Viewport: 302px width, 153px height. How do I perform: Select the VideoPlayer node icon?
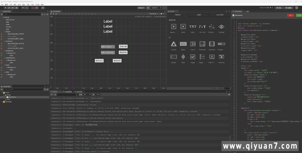212,57
